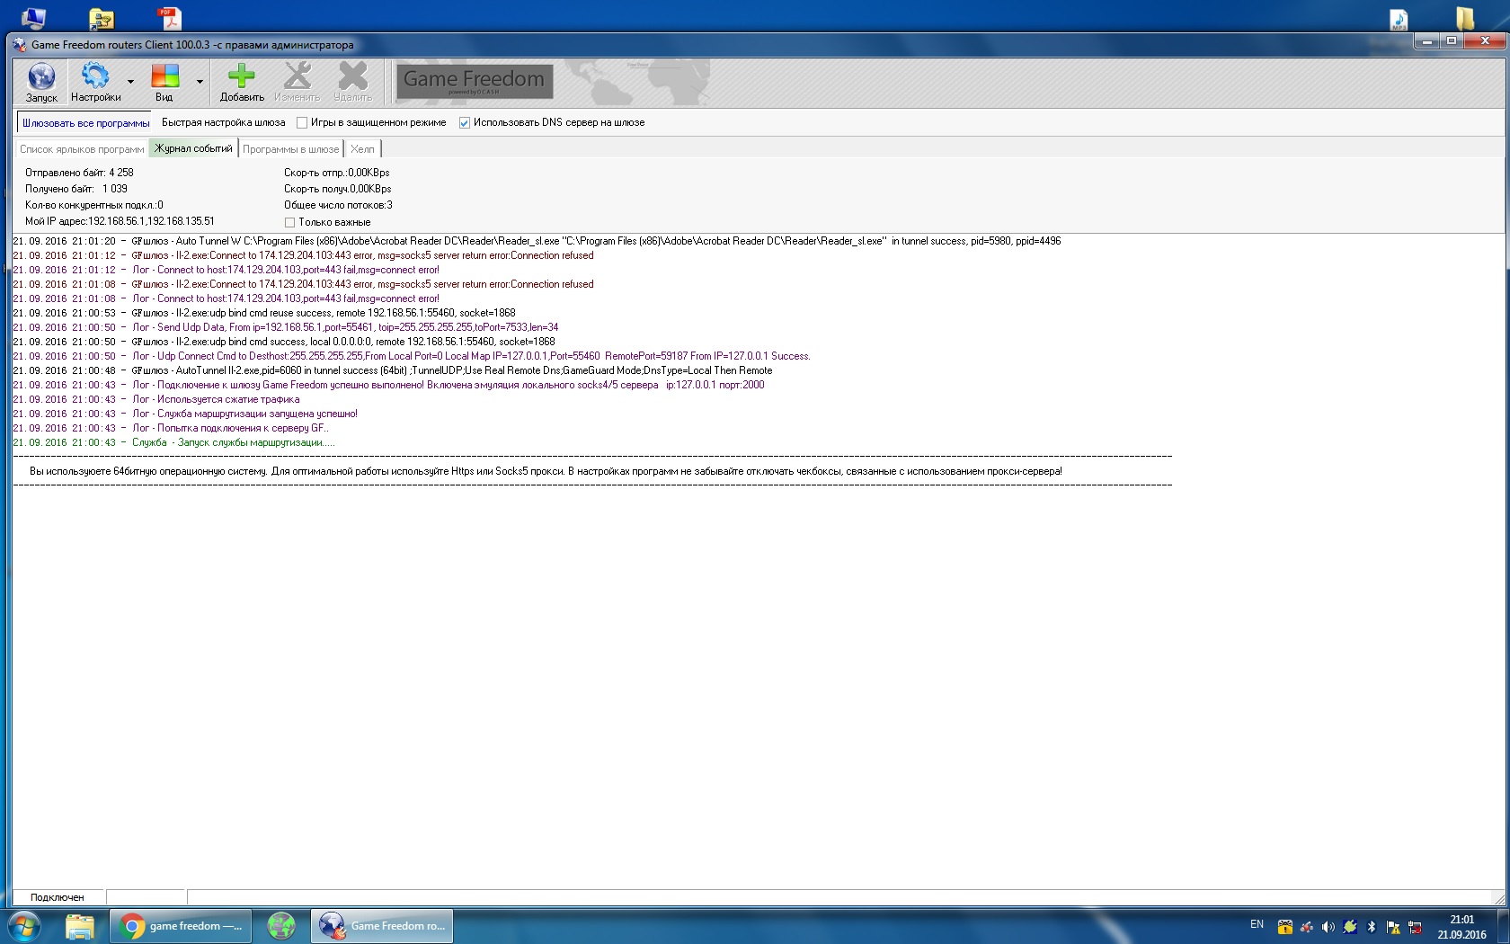1510x944 pixels.
Task: Expand dropdown arrow next to Настройки
Action: (131, 82)
